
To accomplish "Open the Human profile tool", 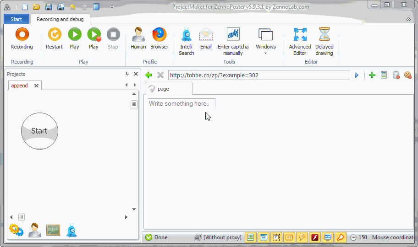I will (138, 39).
